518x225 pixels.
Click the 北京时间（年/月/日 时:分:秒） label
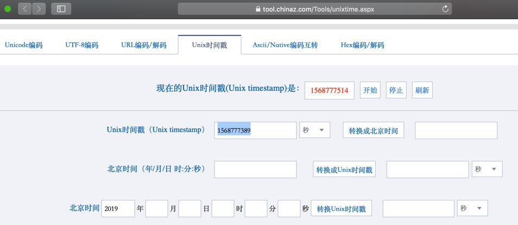click(156, 168)
